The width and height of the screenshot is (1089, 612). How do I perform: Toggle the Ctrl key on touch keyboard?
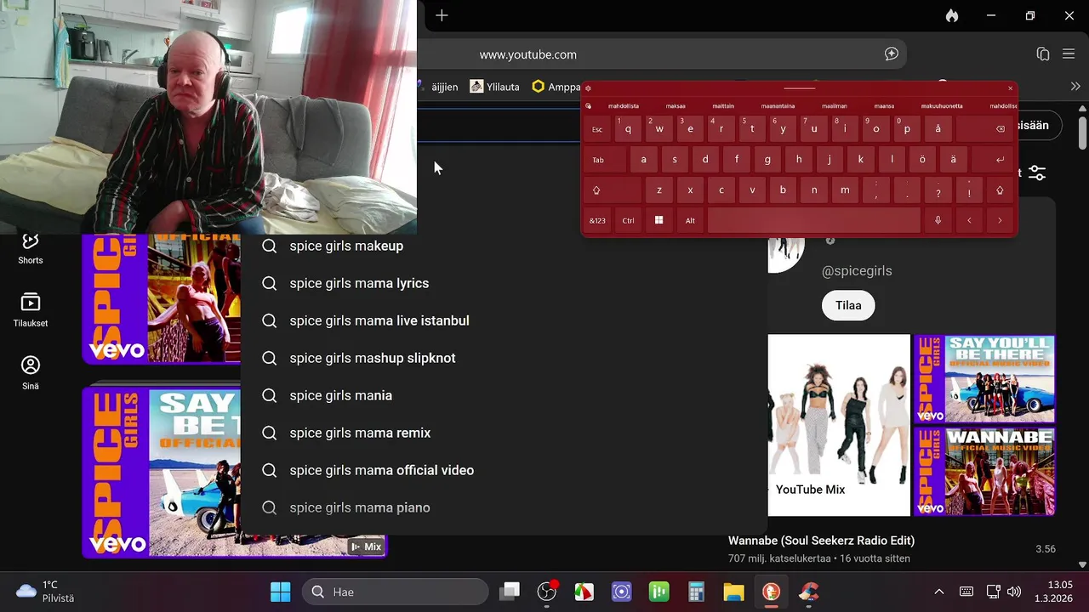tap(628, 220)
